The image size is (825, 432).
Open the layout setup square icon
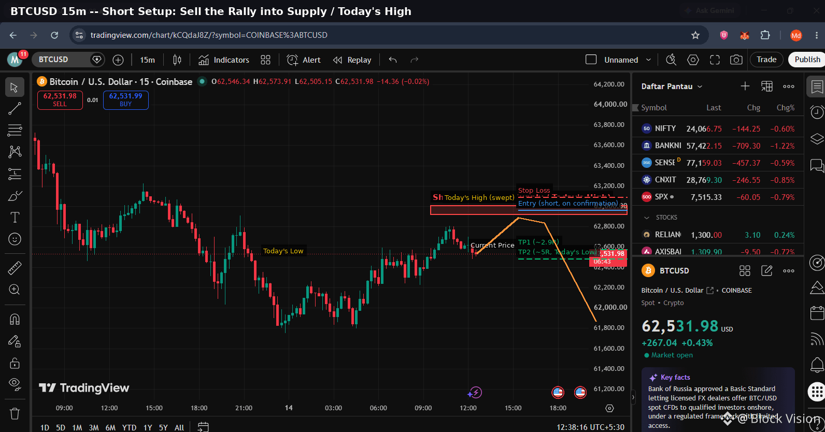point(591,60)
